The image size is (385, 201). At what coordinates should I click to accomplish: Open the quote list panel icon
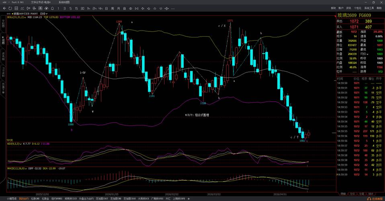coord(16,8)
